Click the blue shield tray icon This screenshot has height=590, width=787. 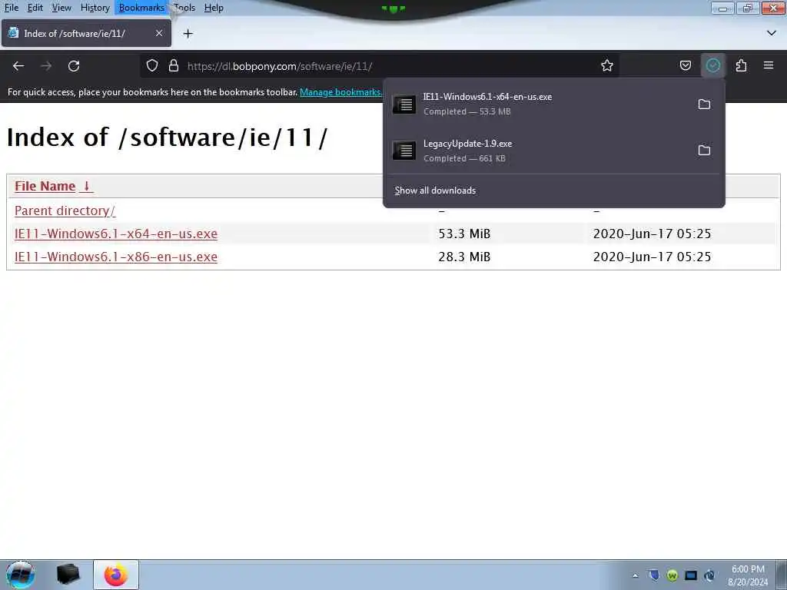click(x=653, y=575)
